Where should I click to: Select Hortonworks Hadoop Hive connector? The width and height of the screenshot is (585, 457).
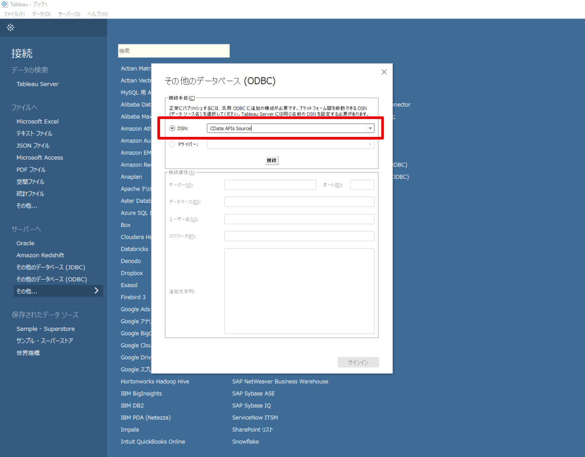click(155, 381)
